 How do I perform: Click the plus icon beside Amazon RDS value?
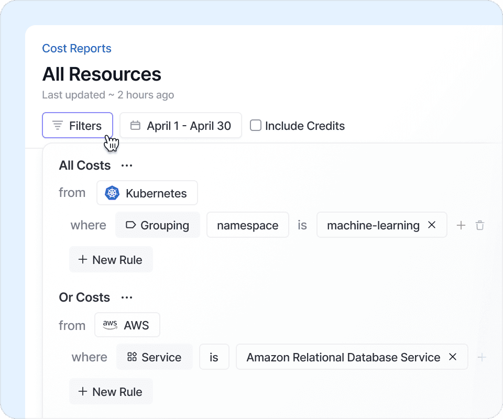[482, 357]
